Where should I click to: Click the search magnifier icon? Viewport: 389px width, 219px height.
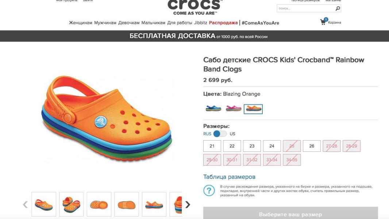[x=338, y=9]
